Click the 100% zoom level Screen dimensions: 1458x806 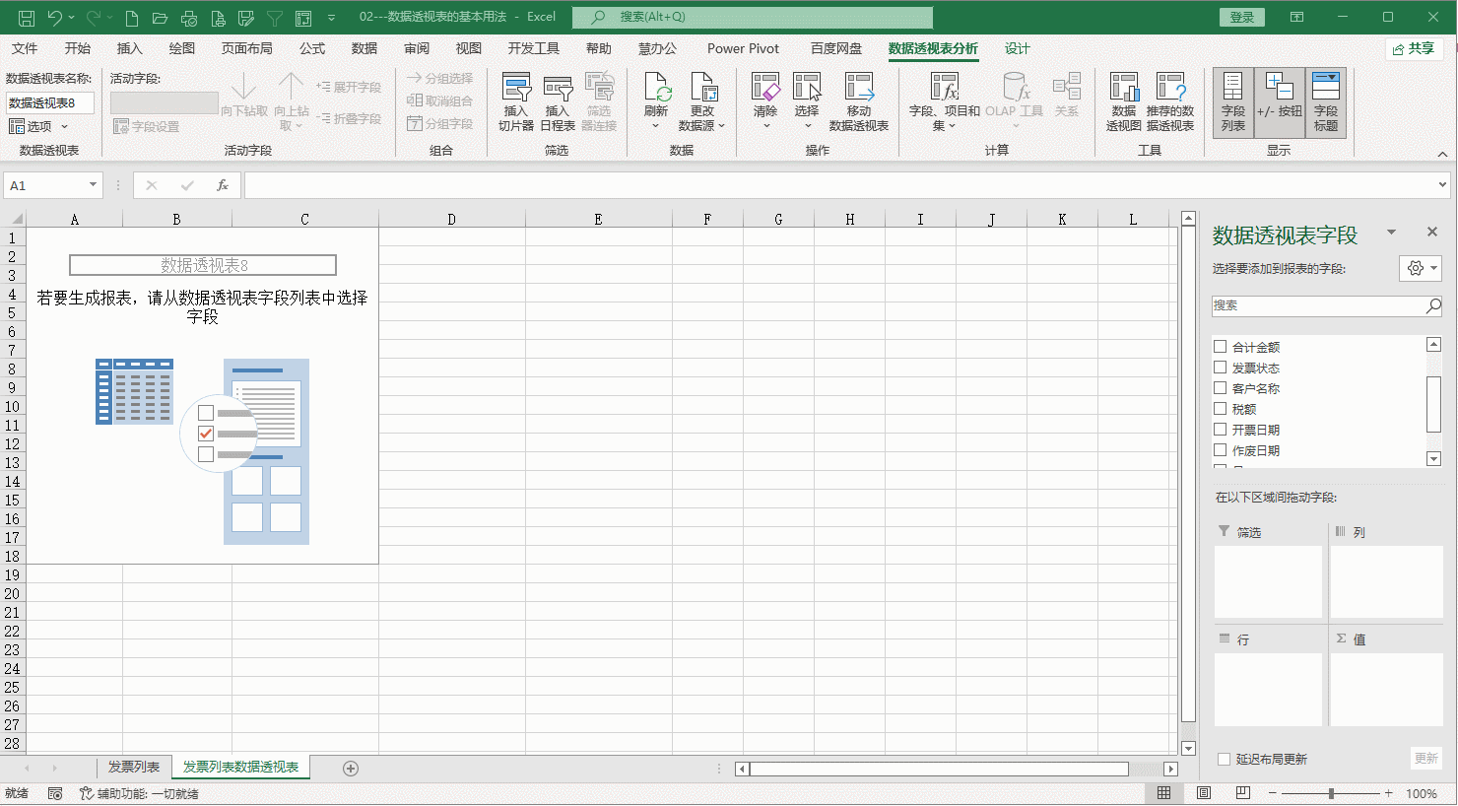1422,793
